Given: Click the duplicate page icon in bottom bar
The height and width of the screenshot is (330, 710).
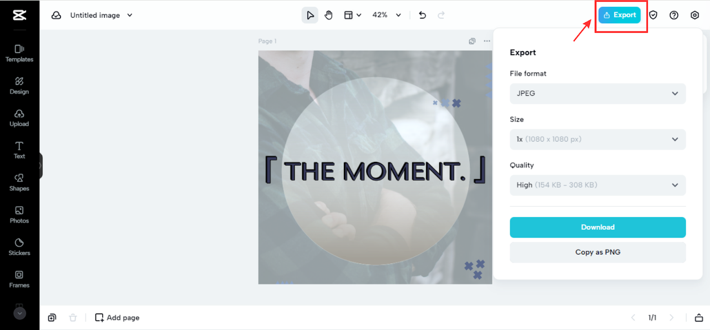Looking at the screenshot, I should point(52,318).
